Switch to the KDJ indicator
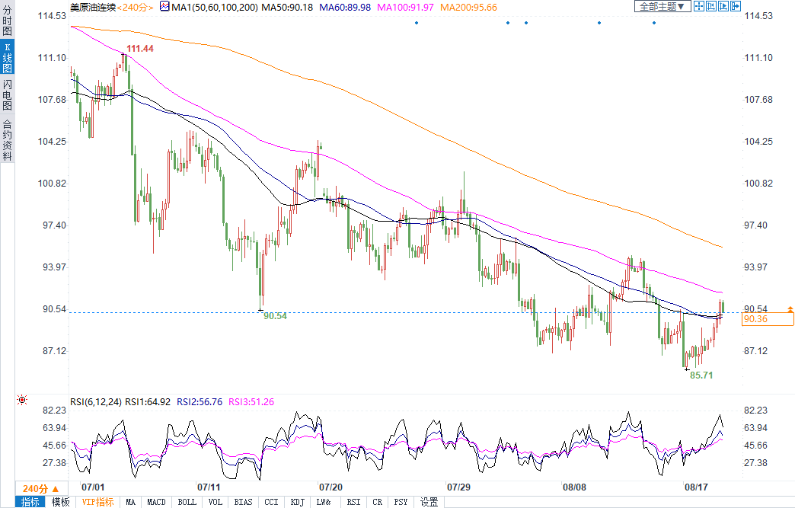795x508 pixels. pos(297,502)
